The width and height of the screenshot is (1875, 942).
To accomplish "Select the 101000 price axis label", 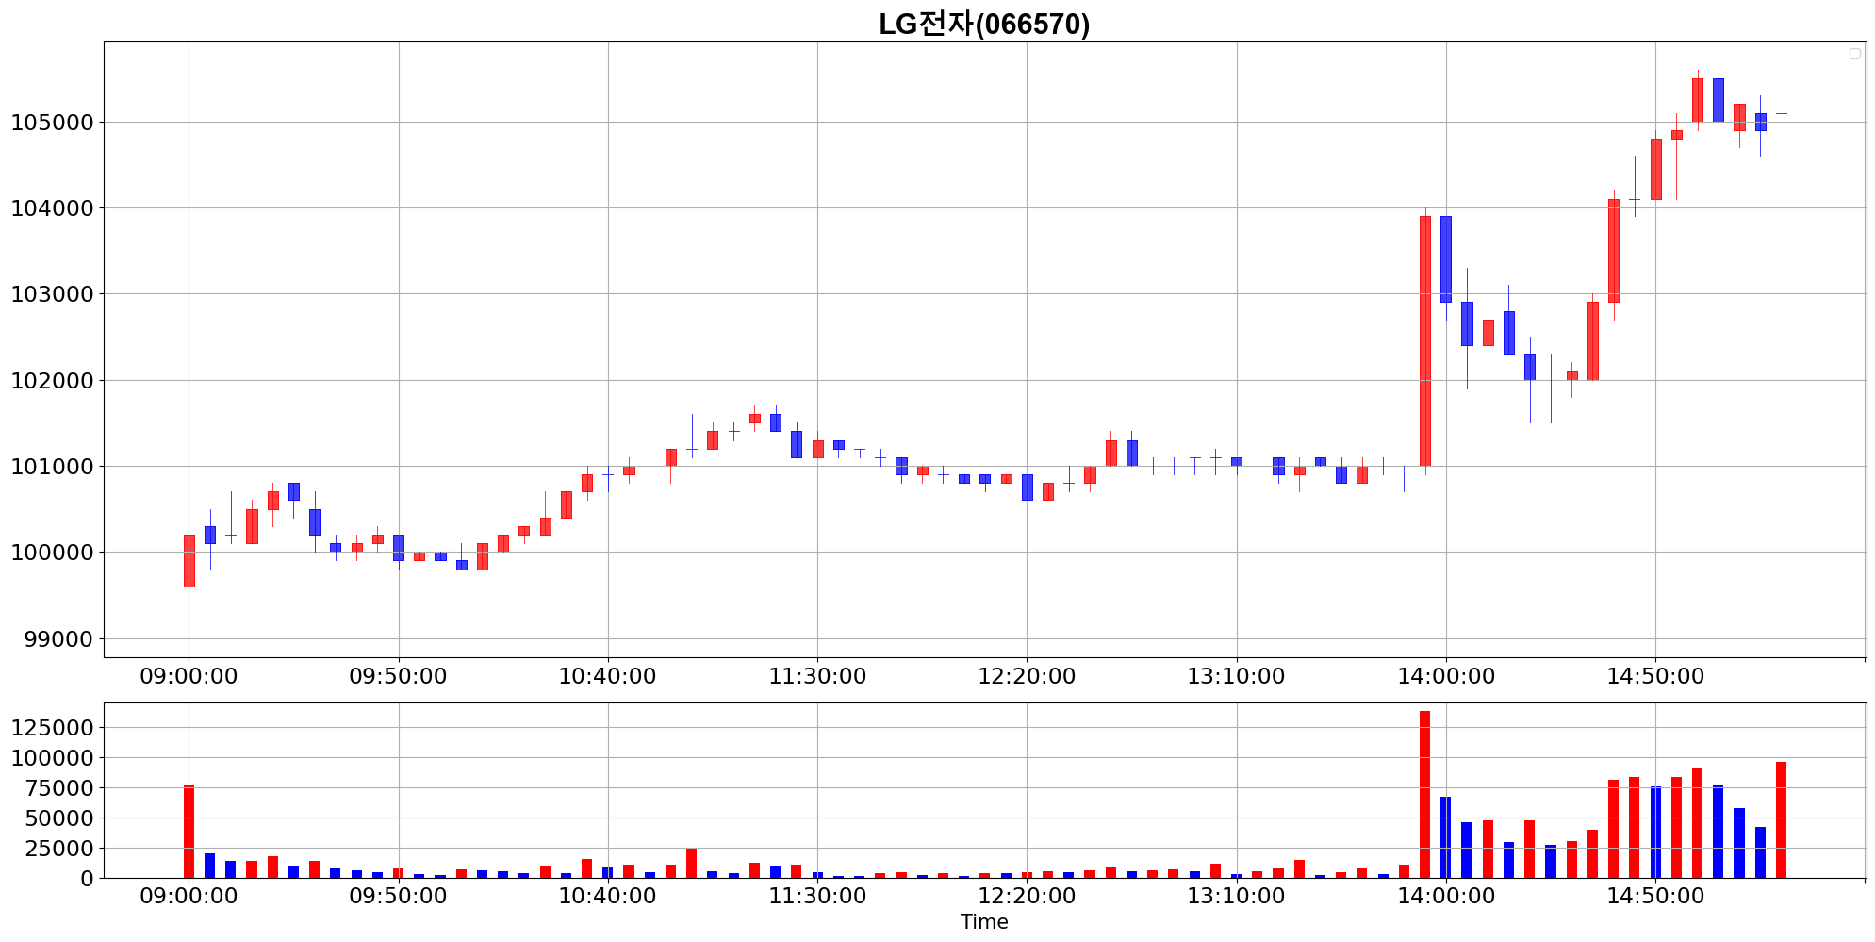I will [53, 467].
